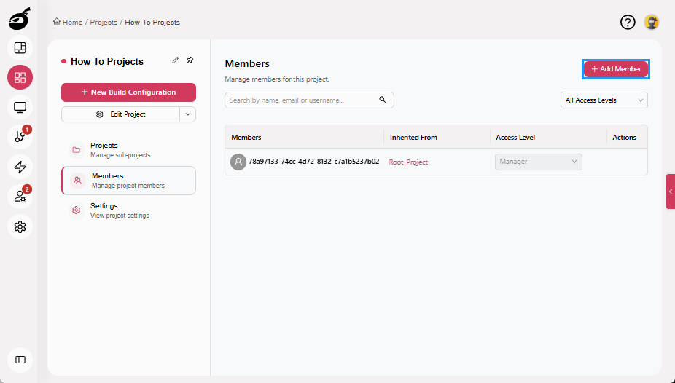Viewport: 675px width, 383px height.
Task: Open user management icon with badge 2
Action: [x=20, y=197]
